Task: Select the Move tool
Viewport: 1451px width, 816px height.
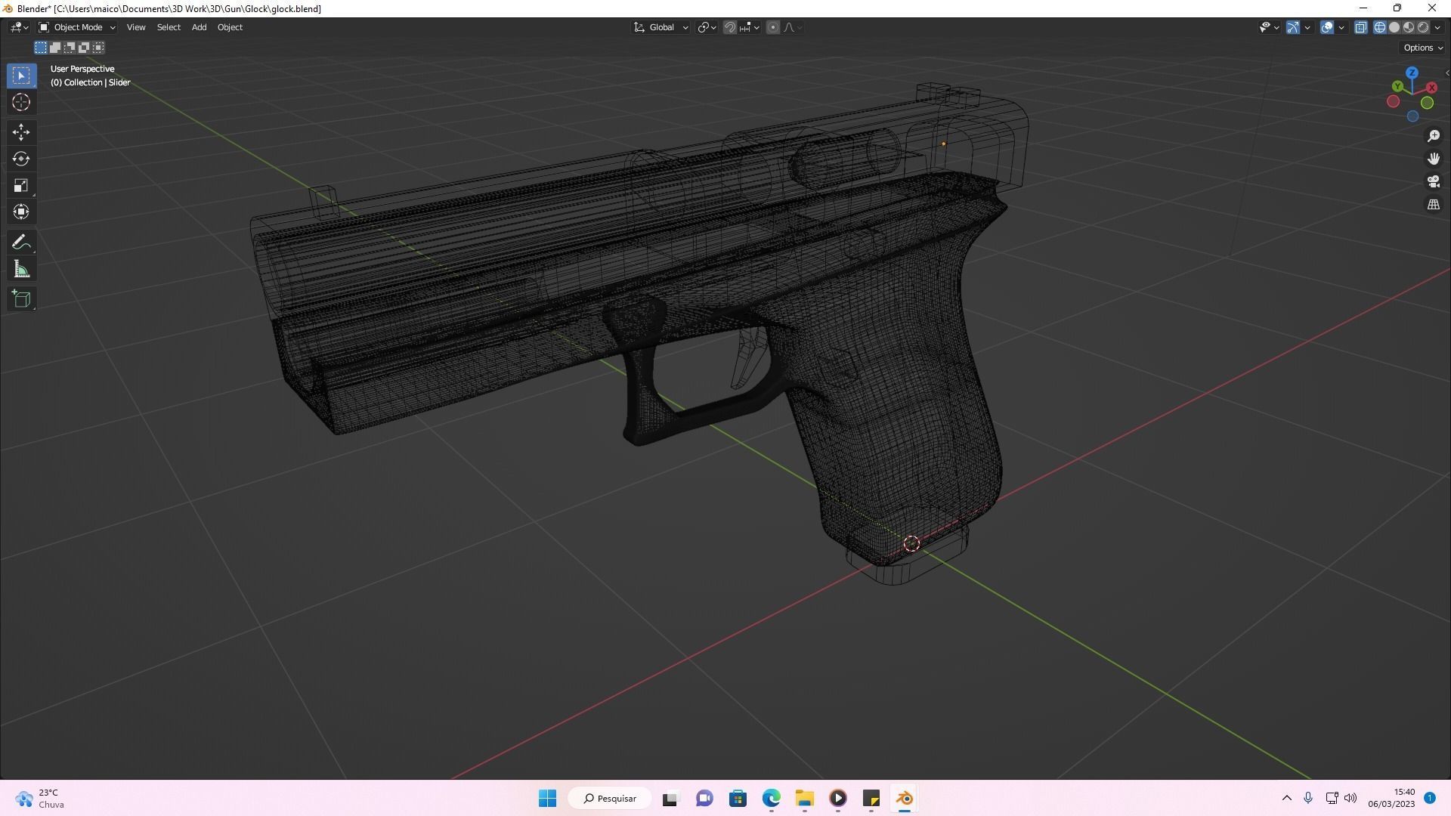Action: coord(20,132)
